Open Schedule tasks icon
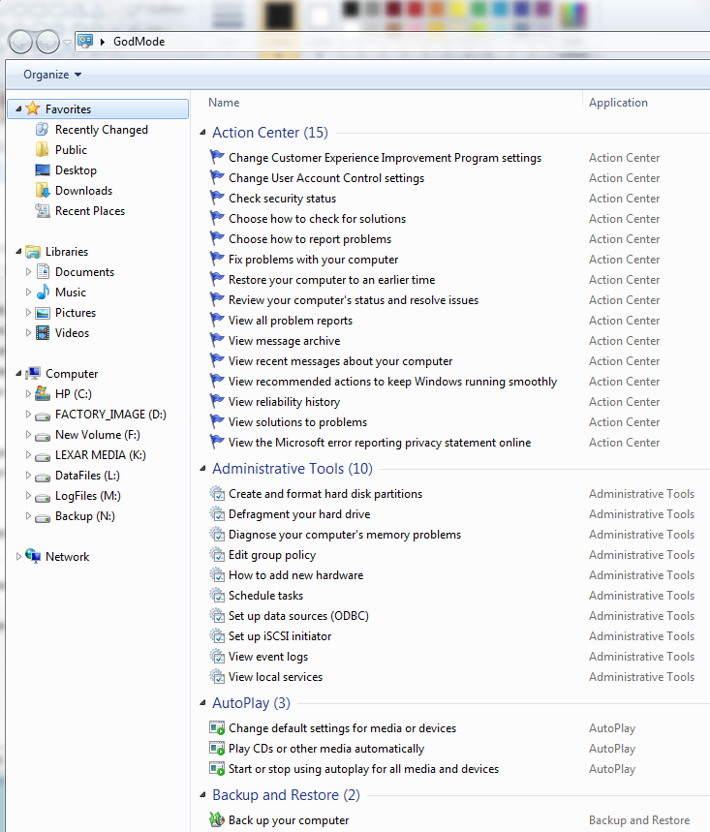The image size is (710, 832). 217,596
